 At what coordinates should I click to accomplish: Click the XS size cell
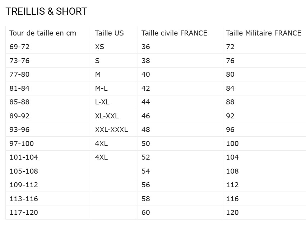click(99, 47)
